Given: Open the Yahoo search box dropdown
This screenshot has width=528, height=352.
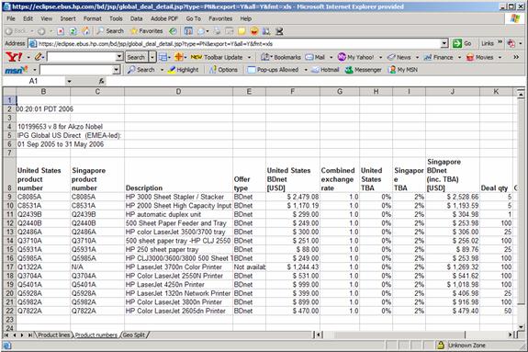Looking at the screenshot, I should [x=119, y=57].
